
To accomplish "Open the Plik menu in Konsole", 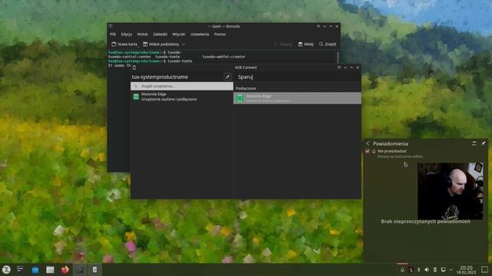I will (113, 34).
